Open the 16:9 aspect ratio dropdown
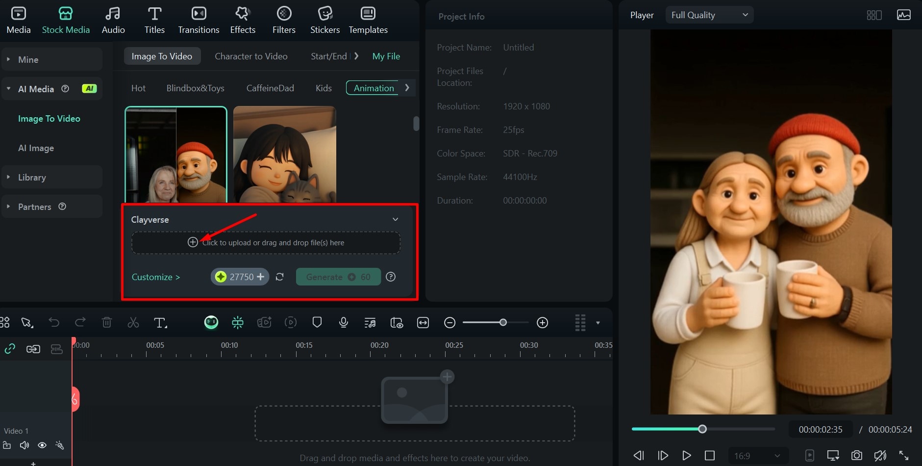This screenshot has width=922, height=466. pyautogui.click(x=758, y=456)
